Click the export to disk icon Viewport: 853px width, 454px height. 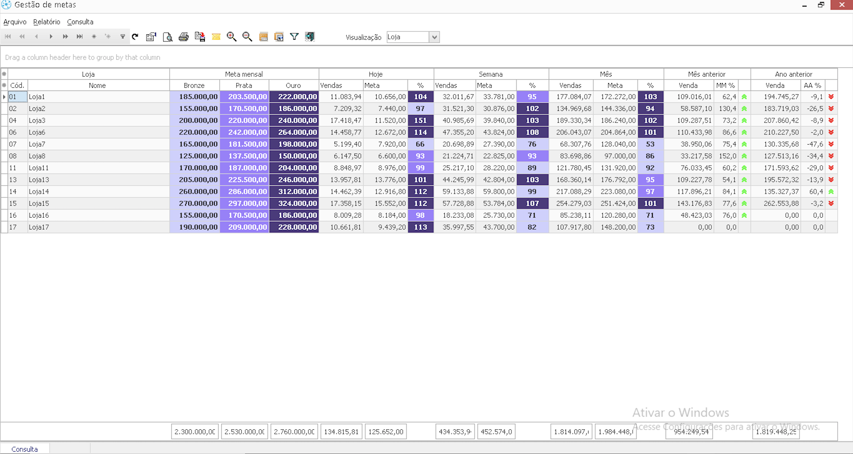tap(200, 37)
